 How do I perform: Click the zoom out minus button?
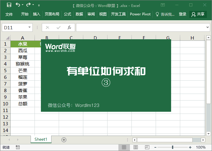(155, 147)
